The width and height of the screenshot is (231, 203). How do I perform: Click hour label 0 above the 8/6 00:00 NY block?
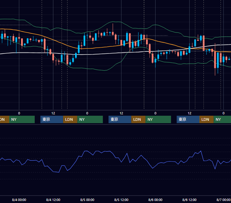click(155, 113)
